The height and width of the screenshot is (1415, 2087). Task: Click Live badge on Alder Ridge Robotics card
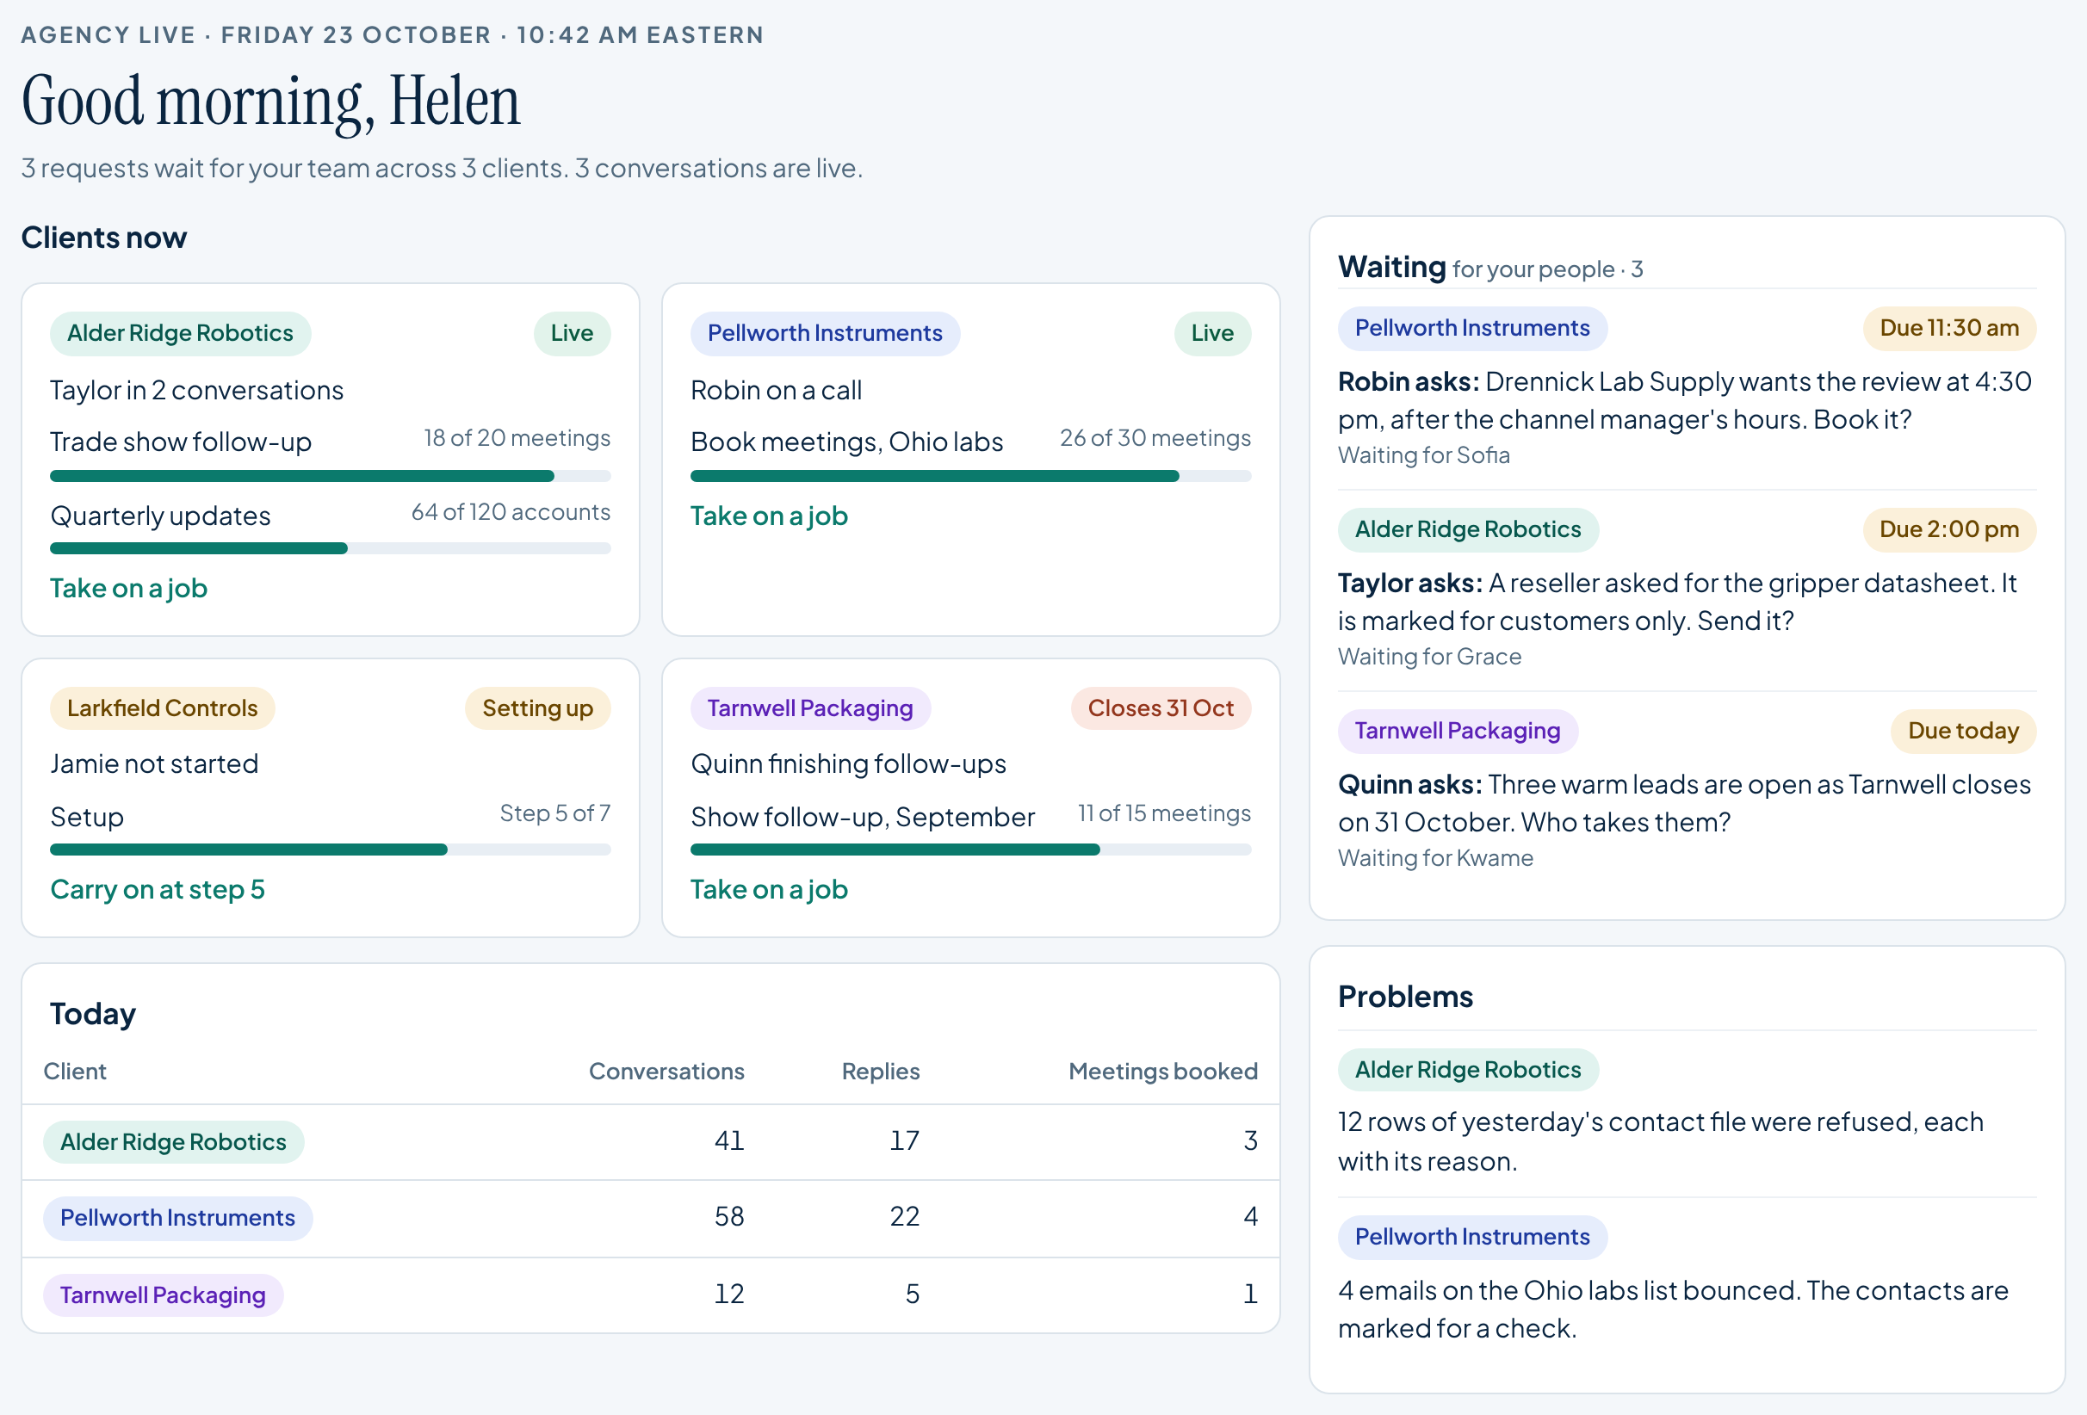pos(572,333)
